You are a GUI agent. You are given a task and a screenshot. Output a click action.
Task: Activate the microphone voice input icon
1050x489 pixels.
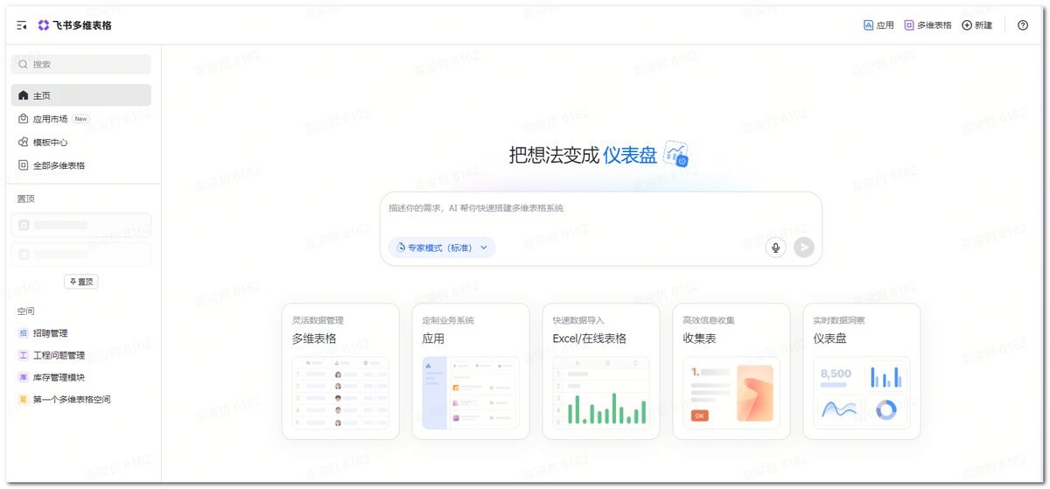(x=775, y=248)
